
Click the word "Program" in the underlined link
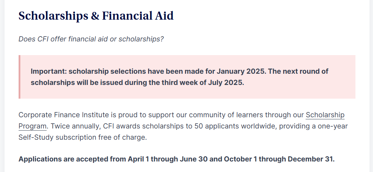pyautogui.click(x=32, y=126)
